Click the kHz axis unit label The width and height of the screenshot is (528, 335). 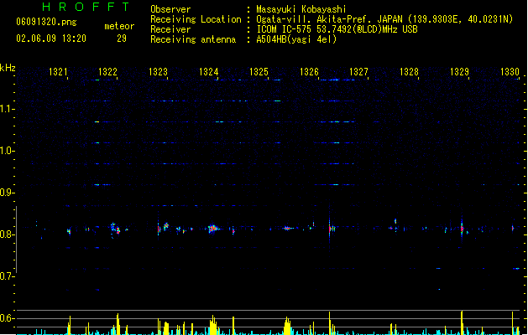(x=8, y=68)
